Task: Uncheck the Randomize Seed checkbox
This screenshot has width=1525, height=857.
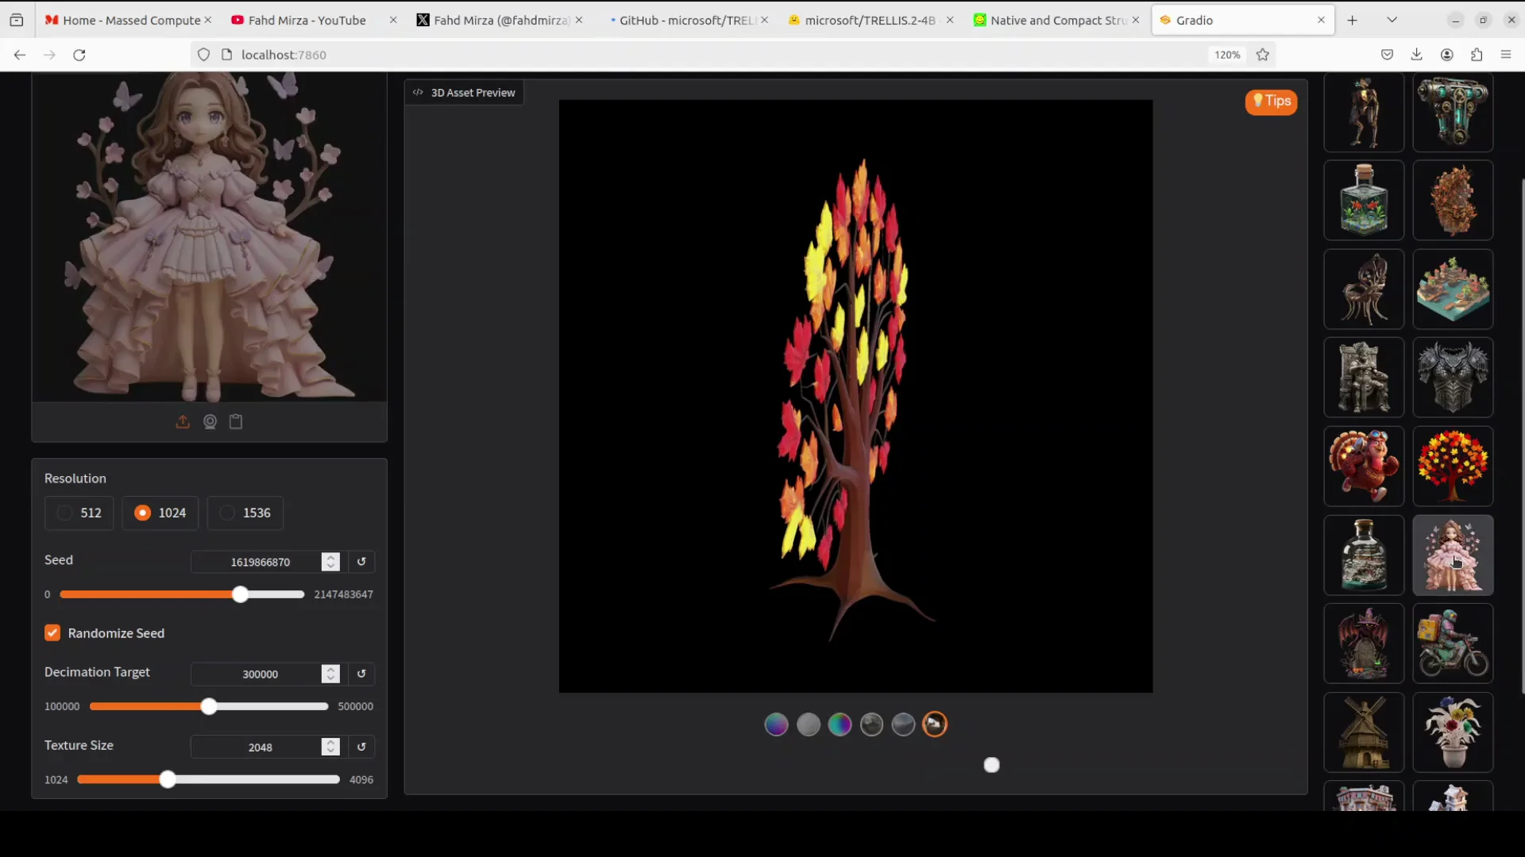Action: 52,633
